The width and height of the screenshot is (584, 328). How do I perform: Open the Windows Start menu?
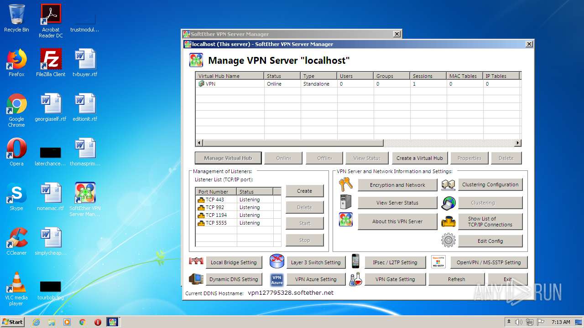(13, 322)
